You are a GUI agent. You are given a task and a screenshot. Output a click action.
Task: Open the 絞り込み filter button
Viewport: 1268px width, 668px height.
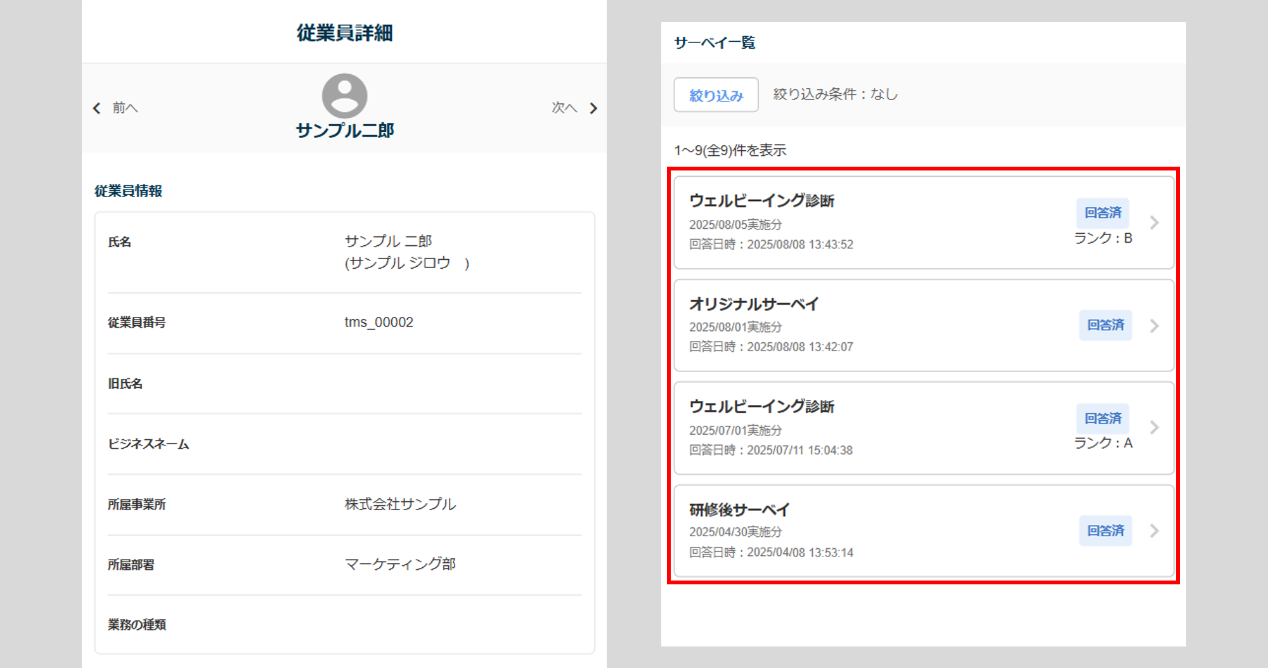coord(716,95)
